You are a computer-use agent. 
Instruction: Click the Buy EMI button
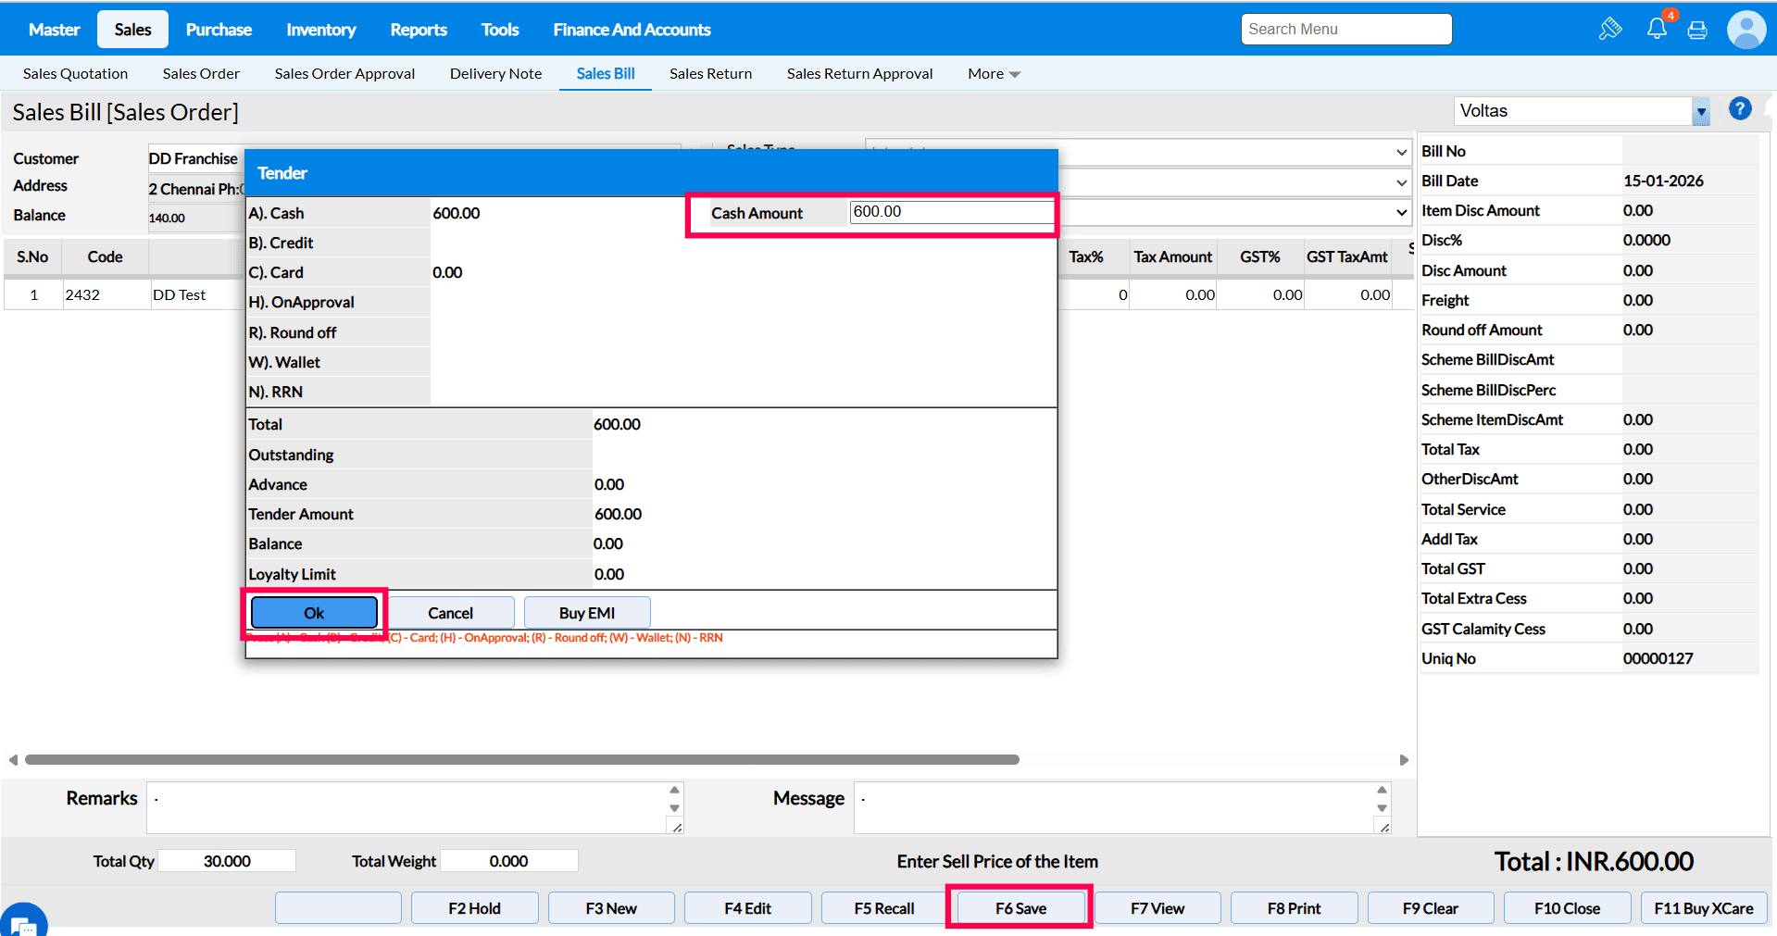(587, 613)
